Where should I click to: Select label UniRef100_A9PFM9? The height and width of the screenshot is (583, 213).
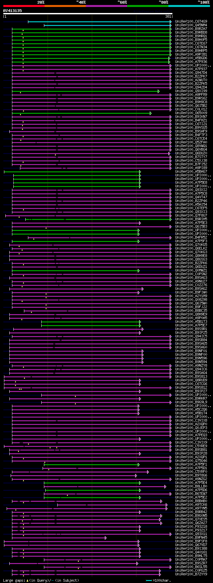[x=191, y=95]
